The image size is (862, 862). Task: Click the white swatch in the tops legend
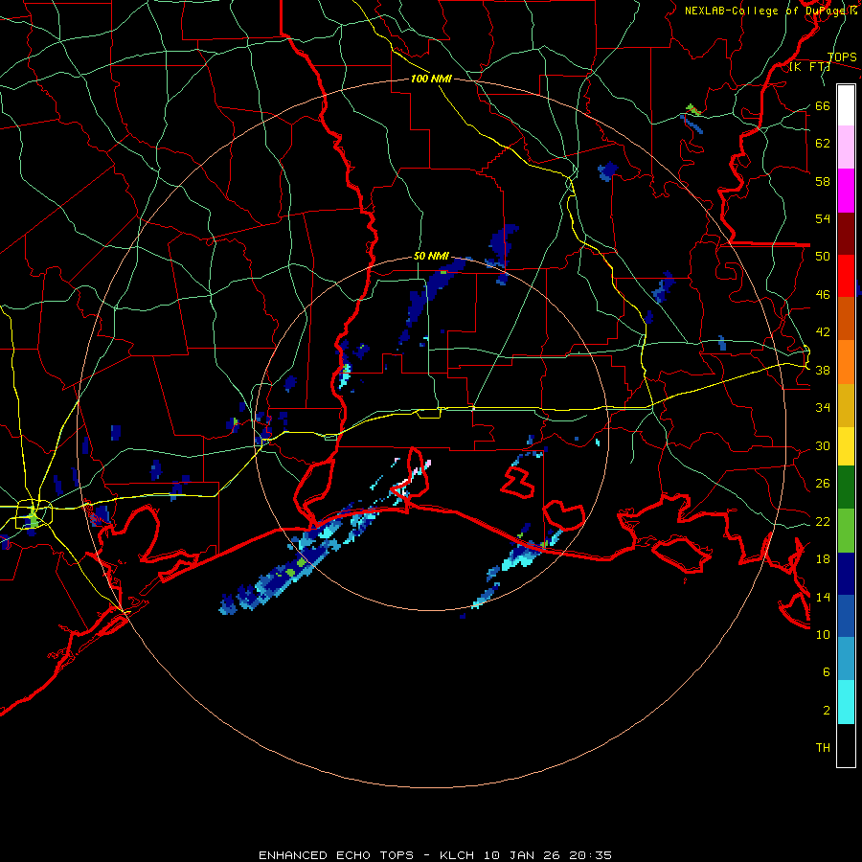point(846,105)
